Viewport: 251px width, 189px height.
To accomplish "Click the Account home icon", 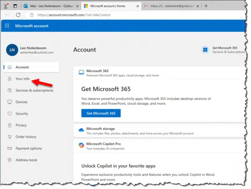I will (x=10, y=67).
